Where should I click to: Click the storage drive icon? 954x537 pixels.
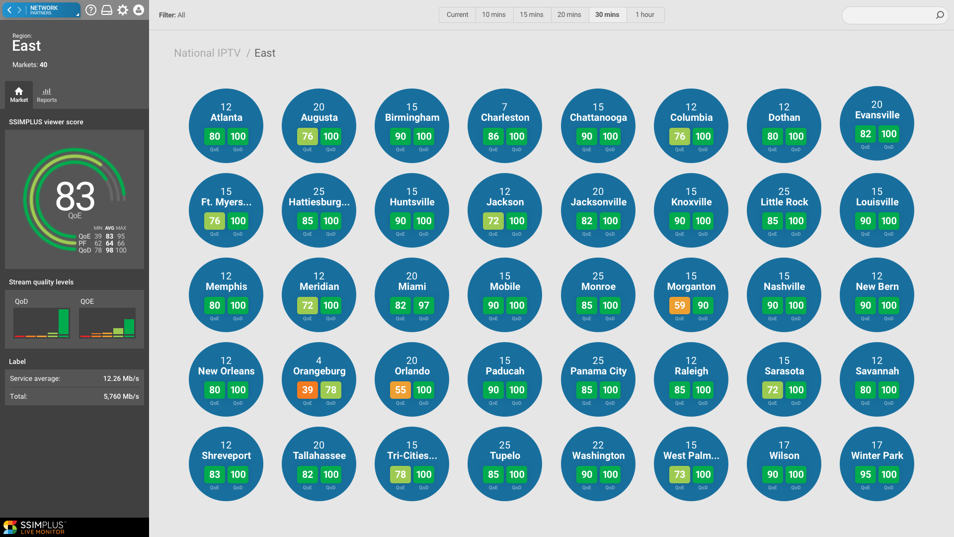[107, 10]
